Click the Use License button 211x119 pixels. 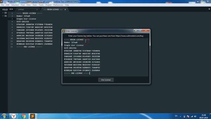106,80
